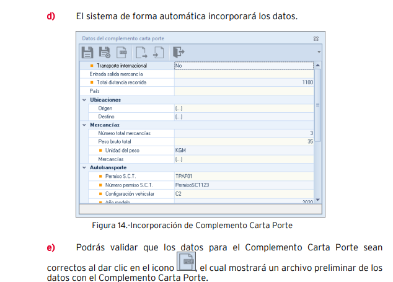Click the Total distancia recorrida value

click(x=244, y=82)
